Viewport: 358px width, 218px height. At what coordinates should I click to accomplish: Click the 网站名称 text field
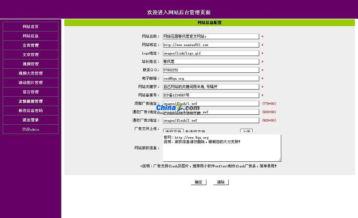click(x=211, y=37)
